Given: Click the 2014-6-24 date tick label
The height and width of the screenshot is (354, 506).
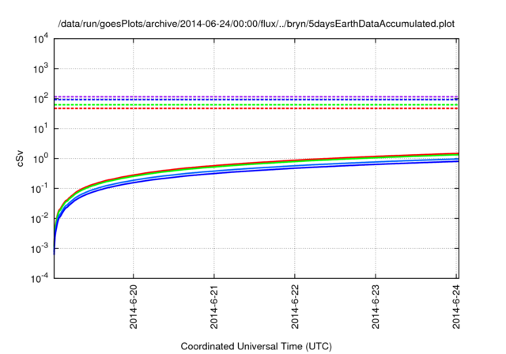Looking at the screenshot, I should 456,307.
